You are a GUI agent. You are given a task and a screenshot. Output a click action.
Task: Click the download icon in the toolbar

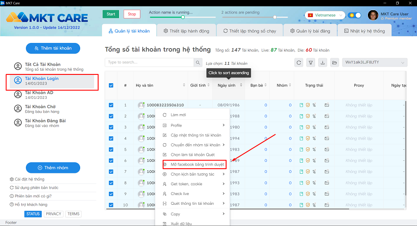(322, 62)
